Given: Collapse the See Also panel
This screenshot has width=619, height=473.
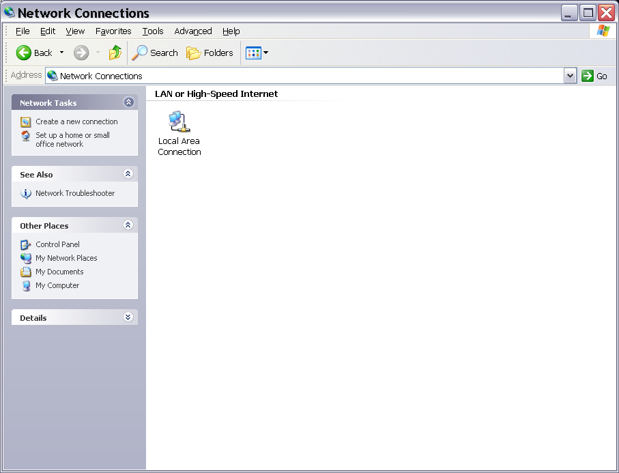Looking at the screenshot, I should click(x=128, y=174).
